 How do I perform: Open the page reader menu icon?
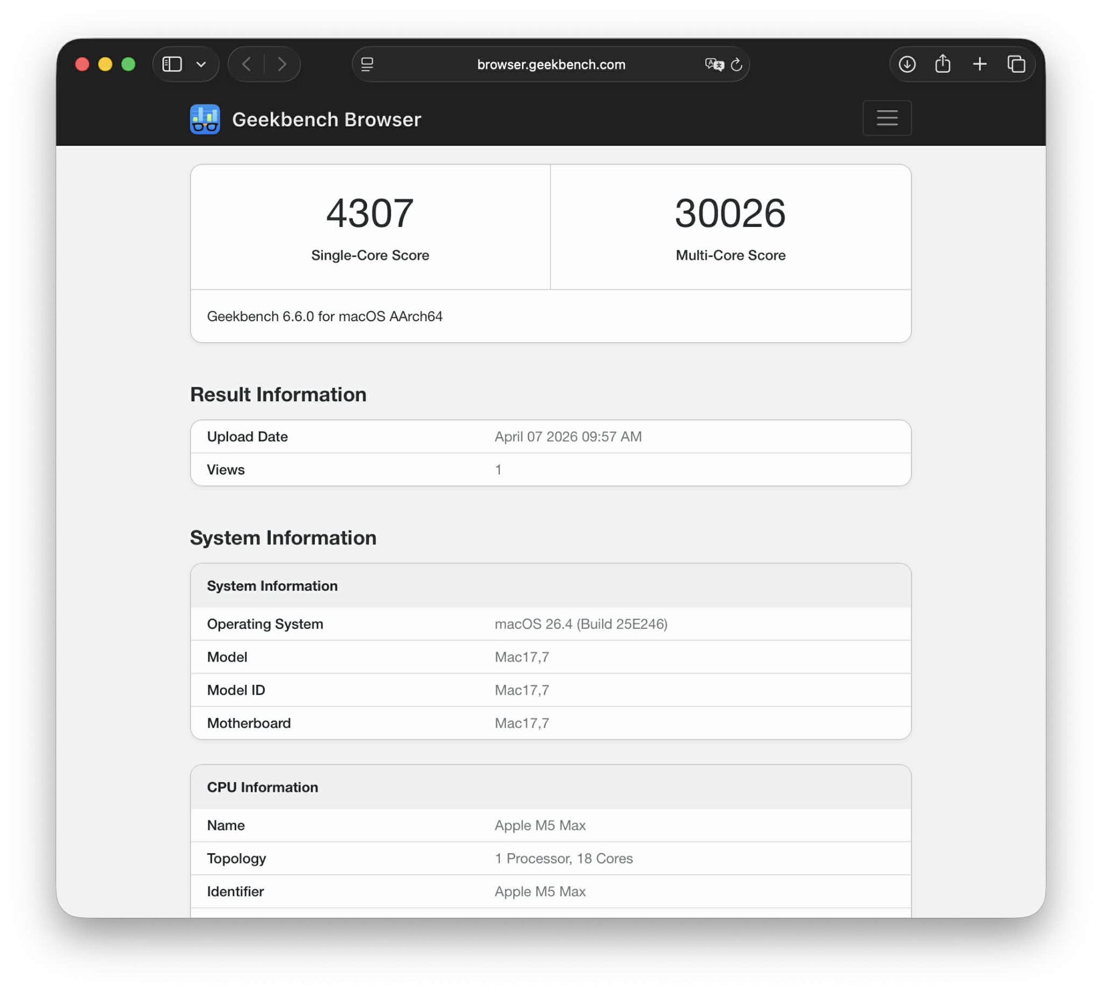pyautogui.click(x=367, y=64)
